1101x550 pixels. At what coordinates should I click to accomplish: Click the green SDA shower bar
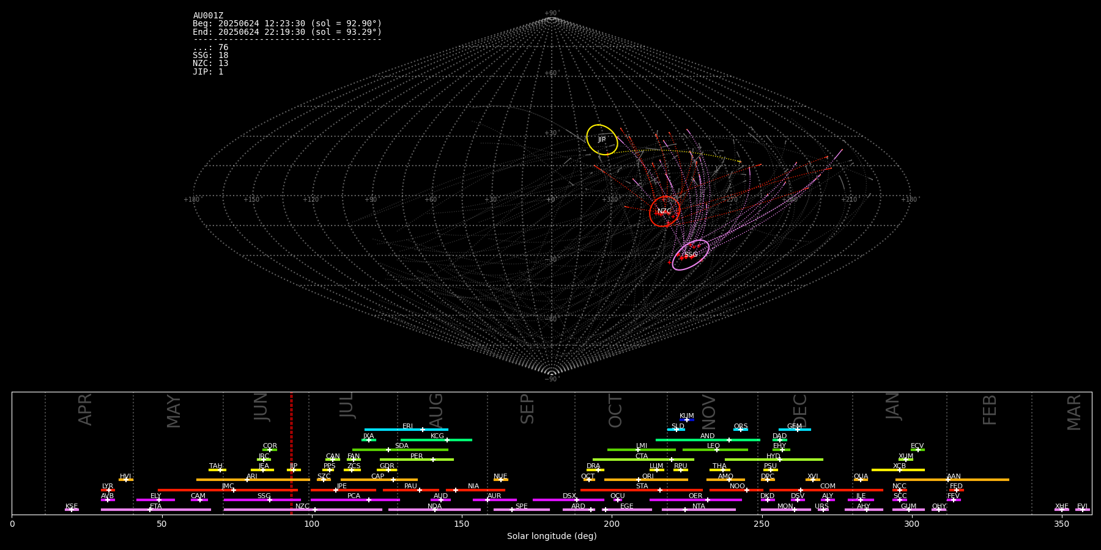pyautogui.click(x=400, y=450)
